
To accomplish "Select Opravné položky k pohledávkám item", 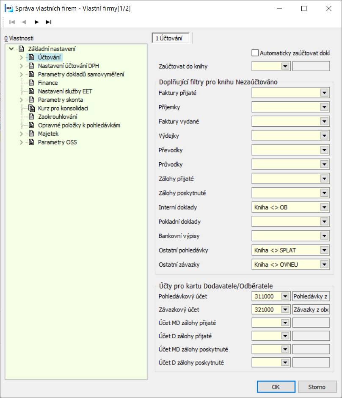I will [79, 125].
